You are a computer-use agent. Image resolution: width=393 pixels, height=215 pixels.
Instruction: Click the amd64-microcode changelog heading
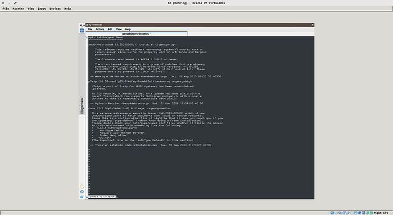pos(132,44)
